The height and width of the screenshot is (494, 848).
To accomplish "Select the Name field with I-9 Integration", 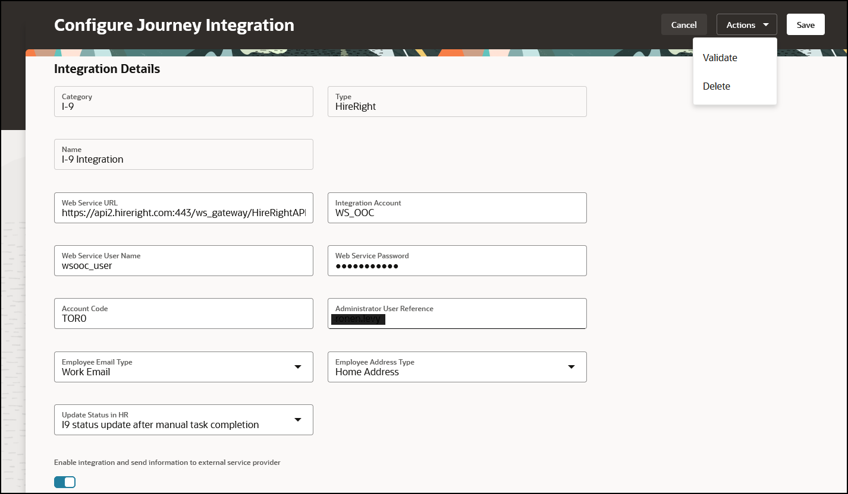I will click(x=183, y=154).
